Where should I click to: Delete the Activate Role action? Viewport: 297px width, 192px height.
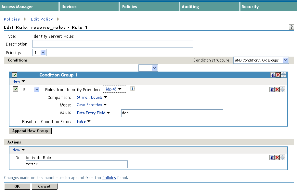pos(277,158)
